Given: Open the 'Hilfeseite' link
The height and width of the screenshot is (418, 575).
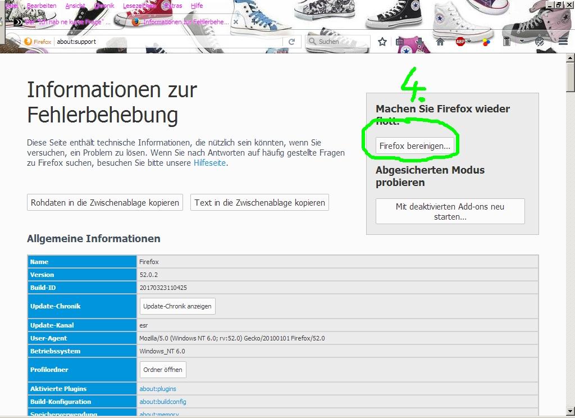Looking at the screenshot, I should pos(209,163).
